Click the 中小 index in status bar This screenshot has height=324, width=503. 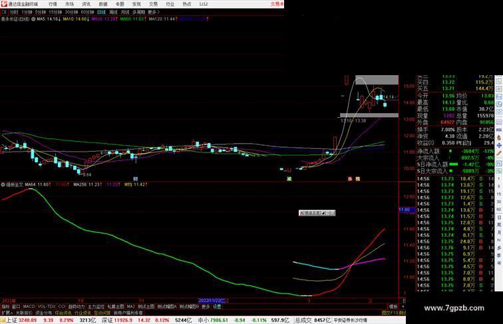tap(204, 320)
